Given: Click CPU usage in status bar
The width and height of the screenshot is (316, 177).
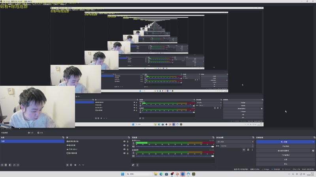Looking at the screenshot, I should (296, 170).
